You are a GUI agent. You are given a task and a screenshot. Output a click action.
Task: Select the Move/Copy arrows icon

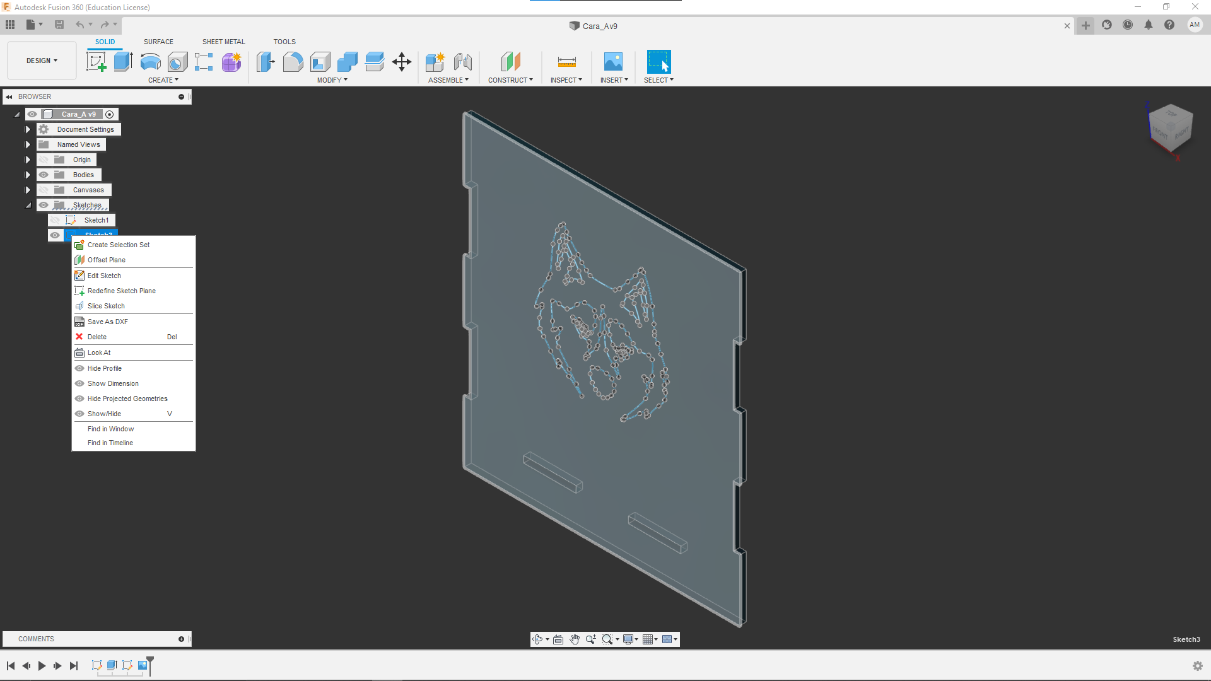point(402,62)
